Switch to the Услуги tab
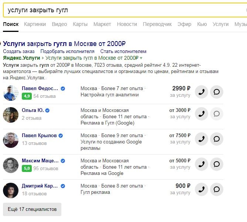This screenshot has width=247, height=222. tap(220, 24)
